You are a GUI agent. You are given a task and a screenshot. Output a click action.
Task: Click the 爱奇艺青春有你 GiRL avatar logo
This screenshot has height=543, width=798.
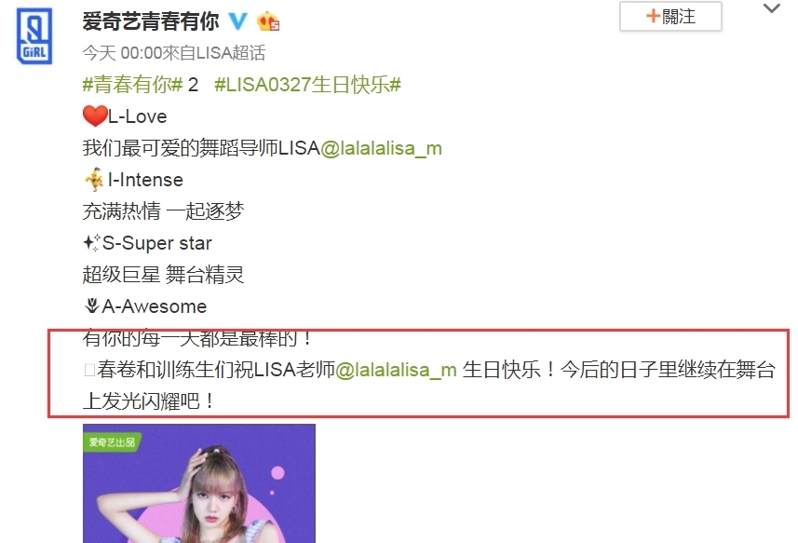(x=34, y=36)
